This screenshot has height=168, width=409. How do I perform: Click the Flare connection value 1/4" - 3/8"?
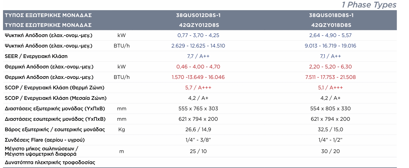click(198, 140)
